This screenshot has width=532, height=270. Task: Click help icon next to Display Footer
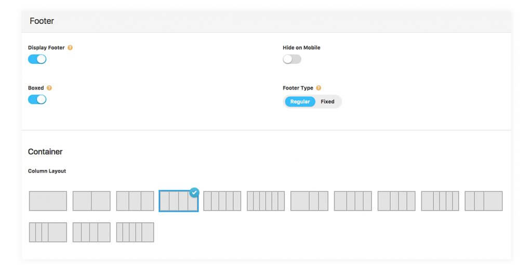click(x=70, y=48)
